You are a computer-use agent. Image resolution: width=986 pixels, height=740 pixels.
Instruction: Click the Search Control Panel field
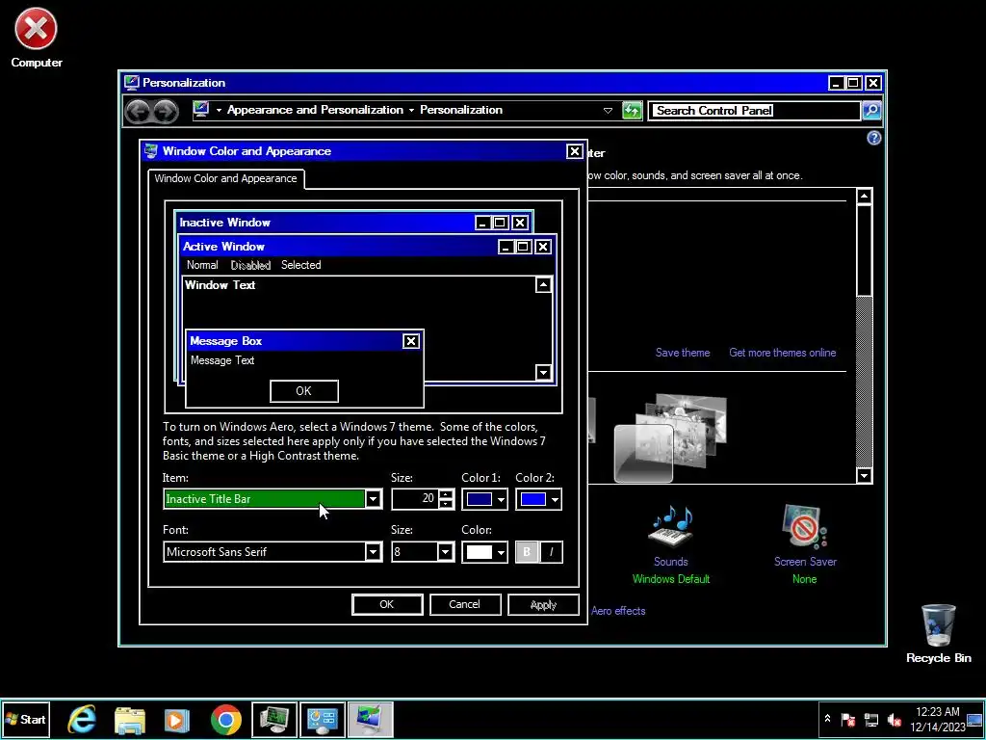[754, 111]
